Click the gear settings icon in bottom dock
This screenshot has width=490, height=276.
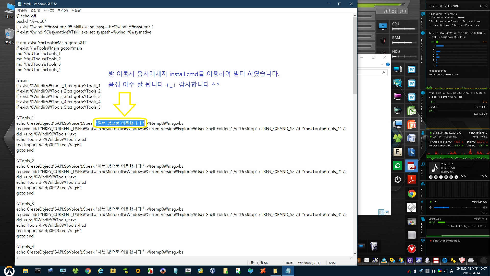pyautogui.click(x=393, y=260)
